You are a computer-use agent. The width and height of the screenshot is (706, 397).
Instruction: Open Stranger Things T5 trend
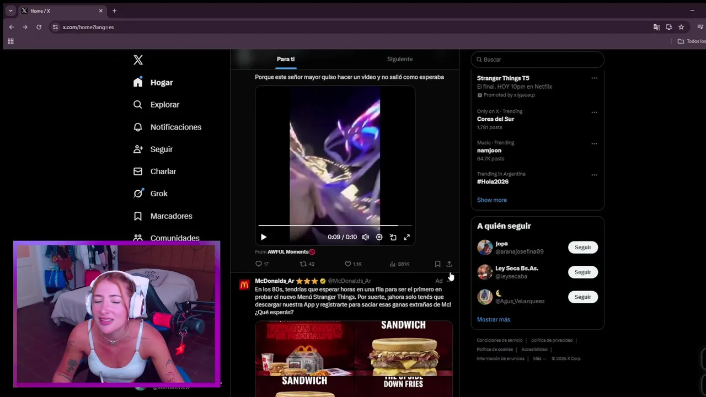(503, 78)
